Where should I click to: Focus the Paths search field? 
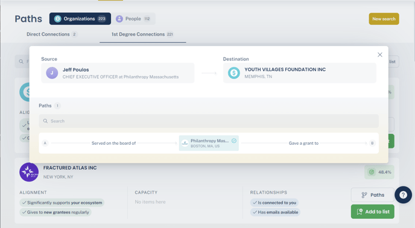pyautogui.click(x=209, y=121)
